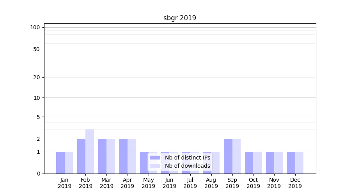
Task: Select the 'Nb of distinct IPs' legend label
Action: click(x=187, y=158)
